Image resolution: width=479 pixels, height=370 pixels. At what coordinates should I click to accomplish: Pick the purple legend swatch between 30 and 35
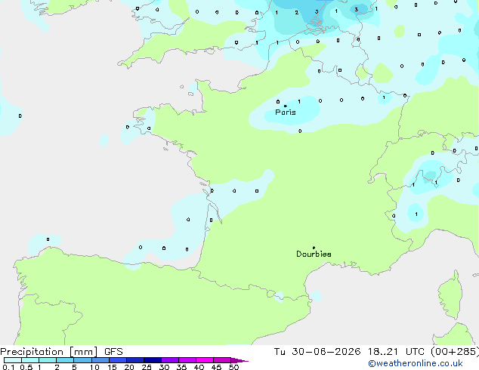point(170,360)
